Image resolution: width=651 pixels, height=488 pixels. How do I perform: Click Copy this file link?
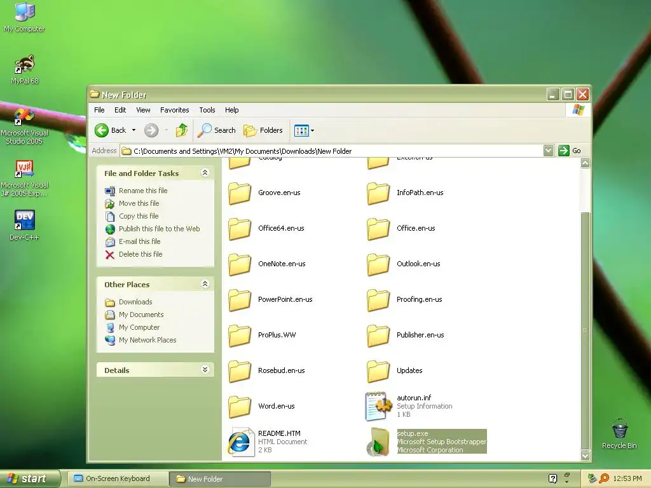click(x=139, y=216)
